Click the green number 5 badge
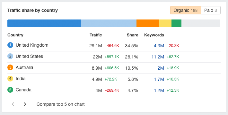228x115 pixels. [10, 90]
